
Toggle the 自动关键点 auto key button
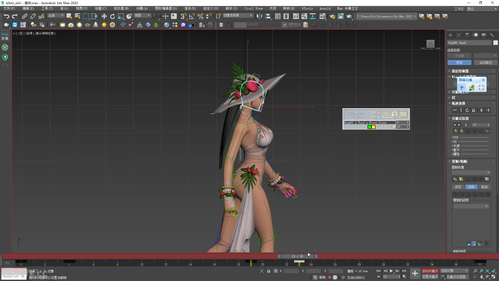click(430, 271)
